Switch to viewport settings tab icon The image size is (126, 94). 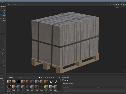point(67,81)
